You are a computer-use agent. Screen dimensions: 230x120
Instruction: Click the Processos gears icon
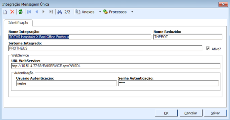105,12
